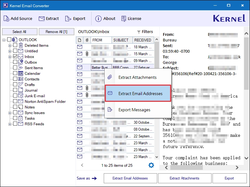Viewport: 250px width, 187px height.
Task: Check the OUTLOOK root checkbox
Action: point(9,40)
